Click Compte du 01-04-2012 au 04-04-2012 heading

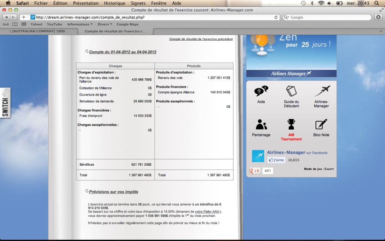tap(123, 52)
